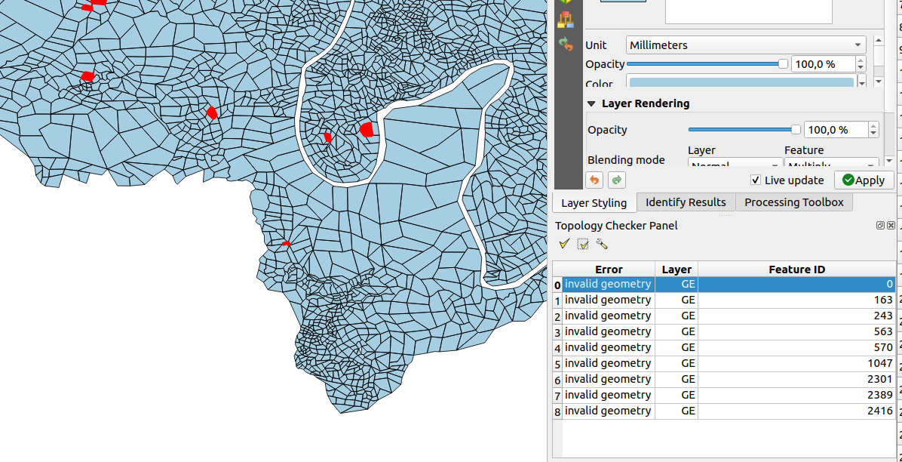Open topology rules Configure wrench icon

[601, 244]
